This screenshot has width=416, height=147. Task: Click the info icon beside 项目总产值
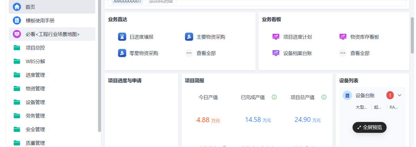pyautogui.click(x=324, y=97)
